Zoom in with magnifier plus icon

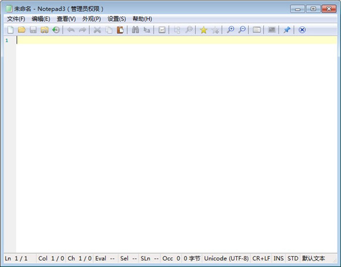pyautogui.click(x=230, y=29)
